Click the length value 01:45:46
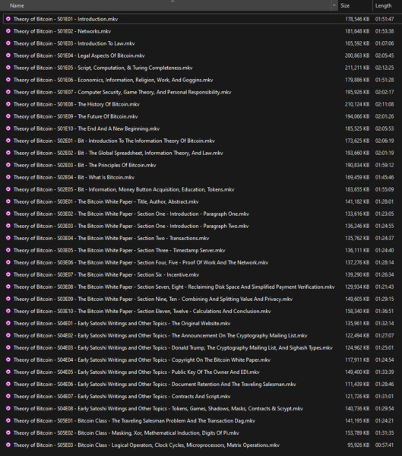This screenshot has width=402, height=456. coord(385,177)
